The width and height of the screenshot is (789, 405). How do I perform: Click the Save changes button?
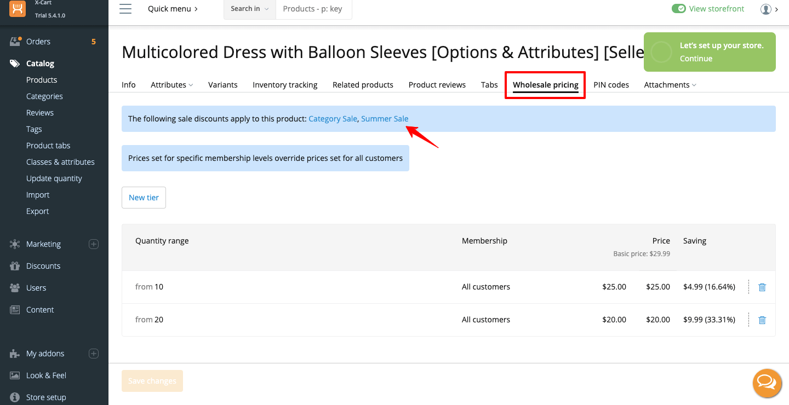[x=152, y=381]
